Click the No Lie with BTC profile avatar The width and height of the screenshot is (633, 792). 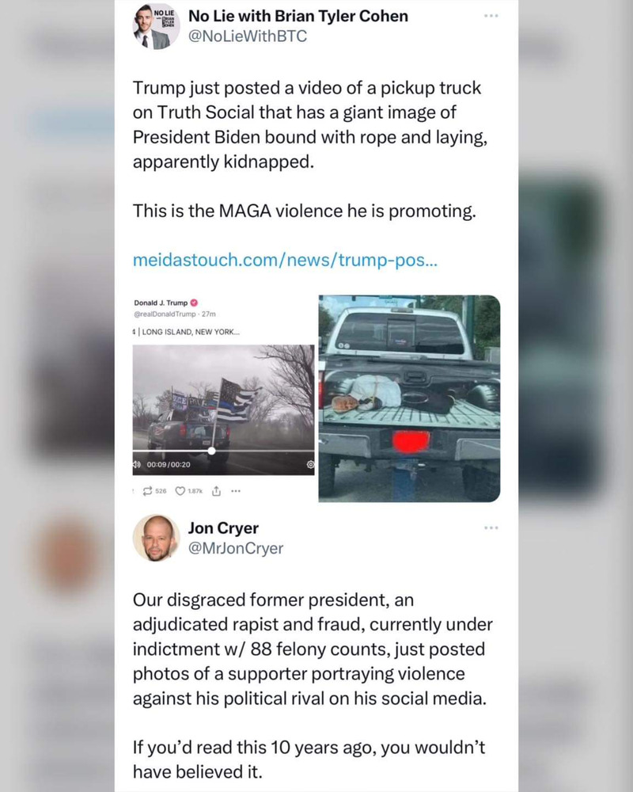tap(156, 27)
